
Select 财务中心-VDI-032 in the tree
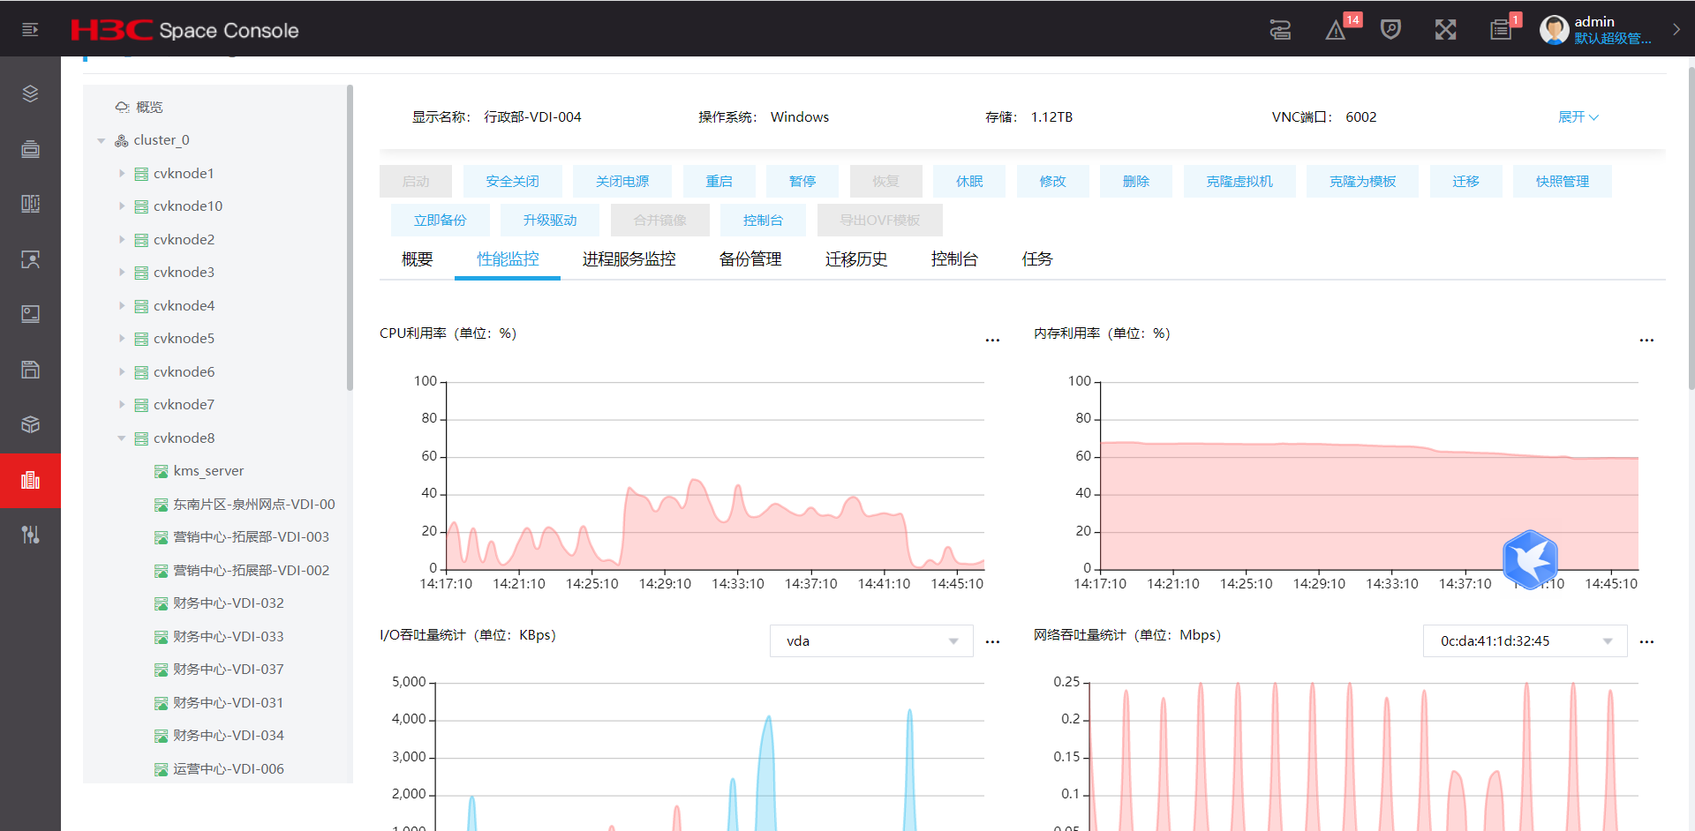pyautogui.click(x=228, y=603)
